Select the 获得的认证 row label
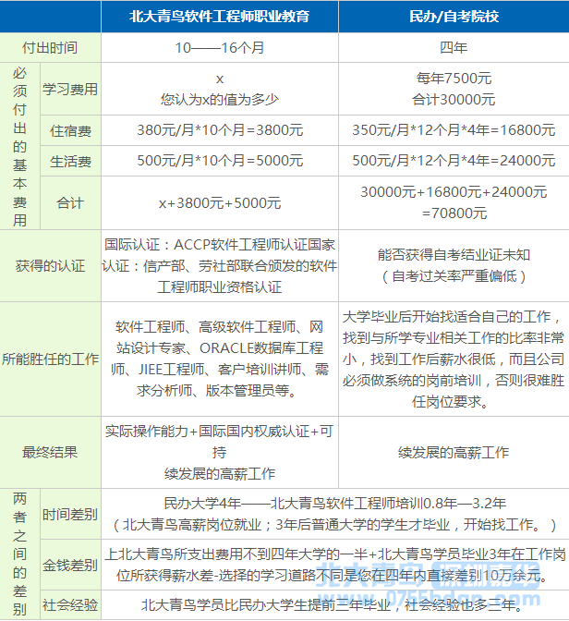The image size is (569, 621). tap(50, 266)
